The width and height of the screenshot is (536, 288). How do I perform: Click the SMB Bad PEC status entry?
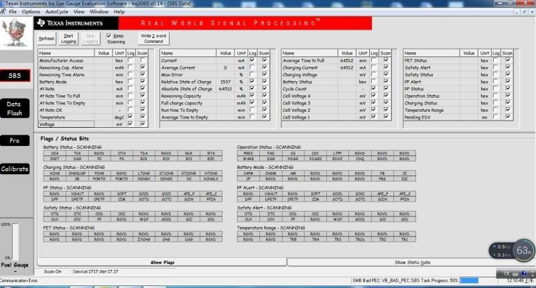381,281
